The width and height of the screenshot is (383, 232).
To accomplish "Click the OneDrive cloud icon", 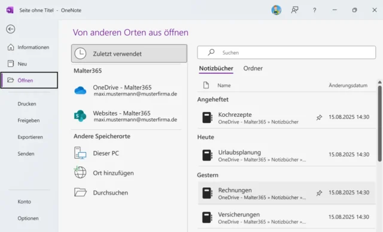I will pos(80,91).
